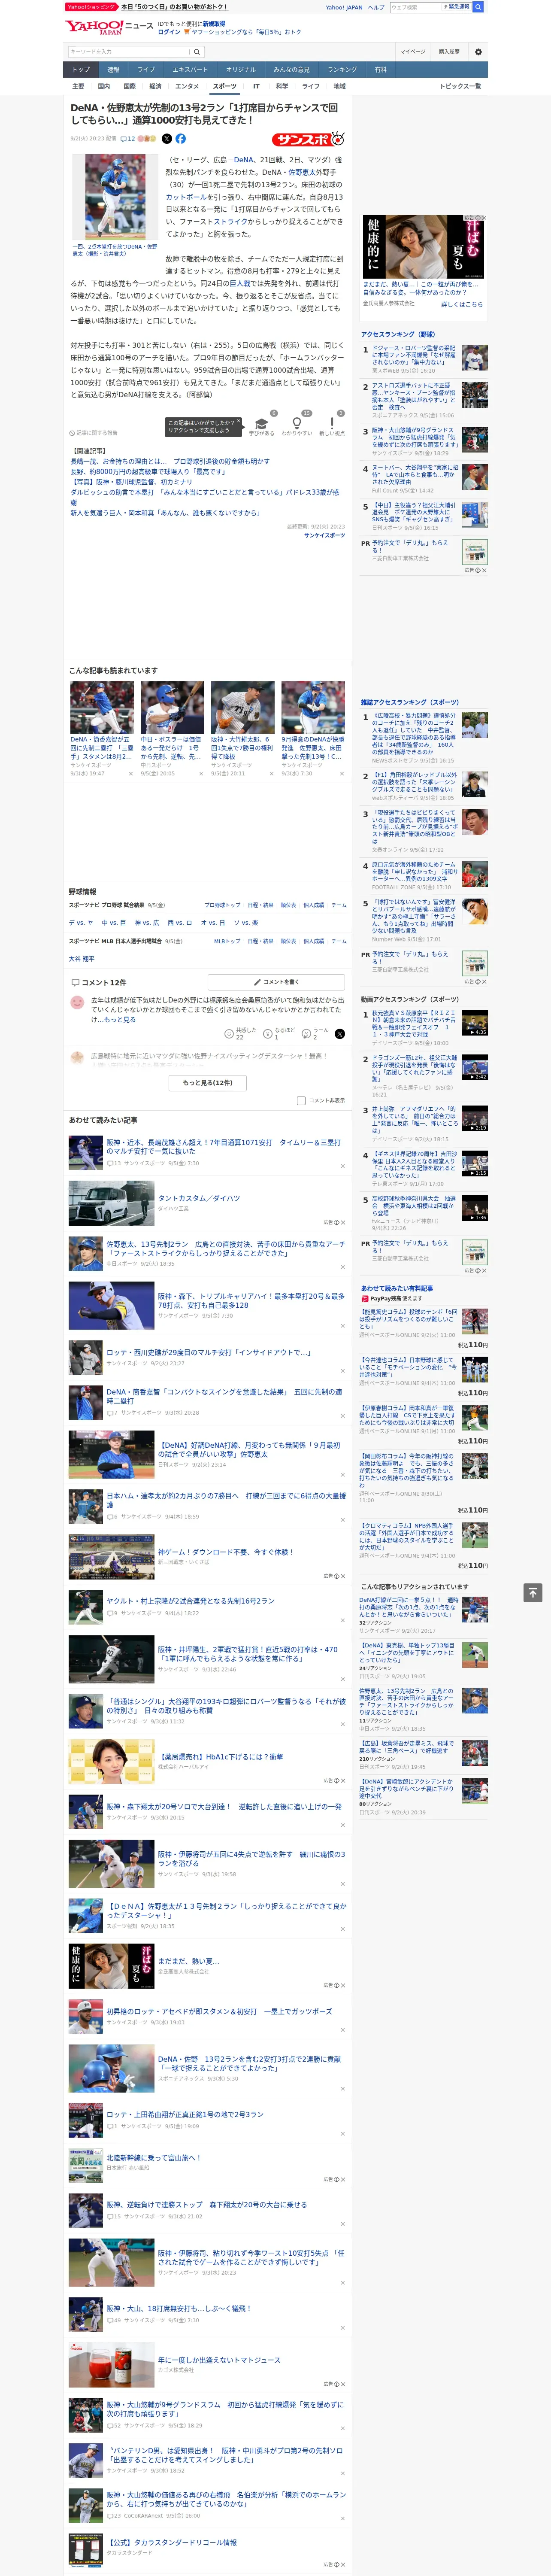Click the scroll-to-top arrow button

[533, 1592]
